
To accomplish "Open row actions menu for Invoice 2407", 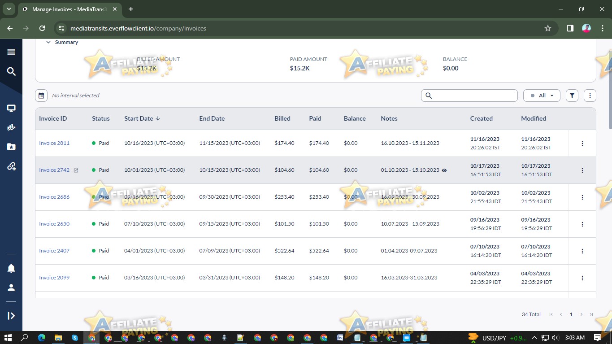I will click(x=582, y=251).
